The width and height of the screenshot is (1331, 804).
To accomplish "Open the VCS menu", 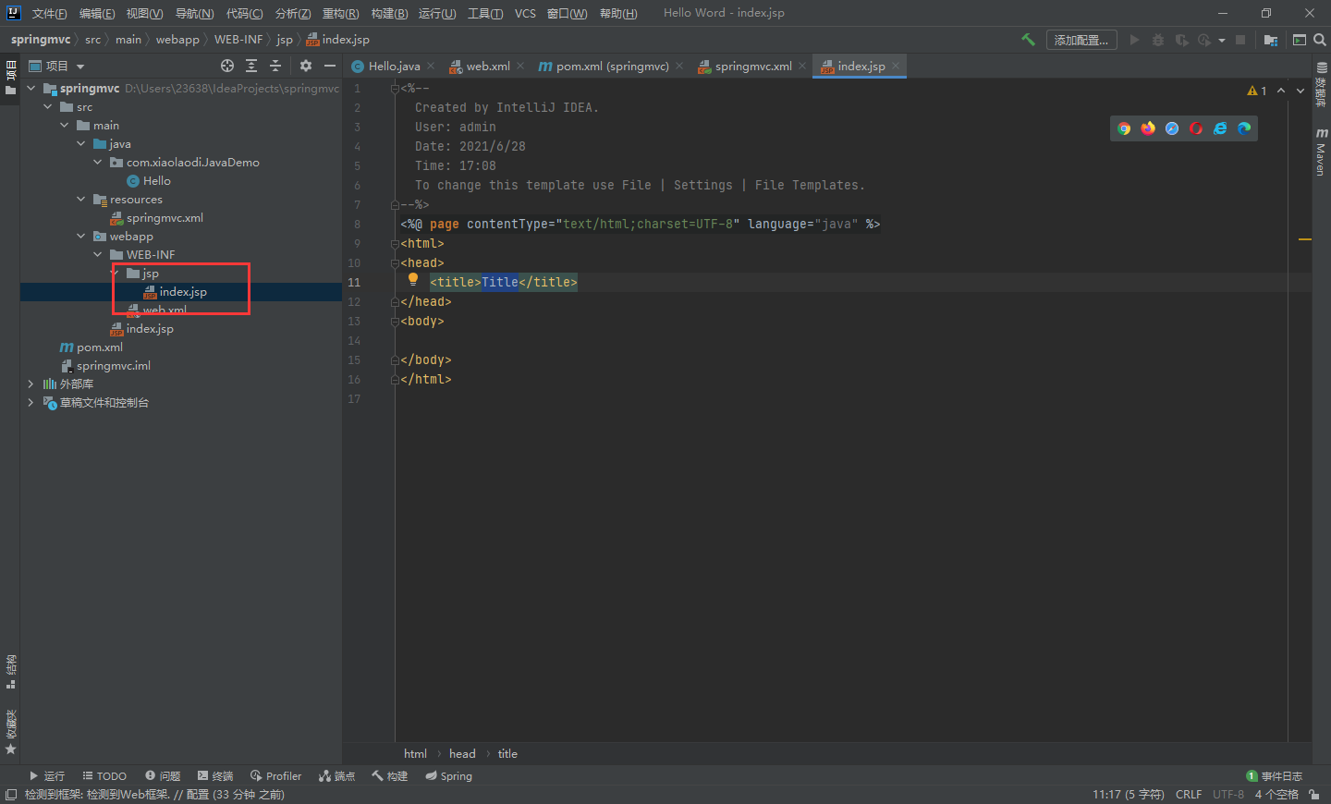I will click(525, 13).
